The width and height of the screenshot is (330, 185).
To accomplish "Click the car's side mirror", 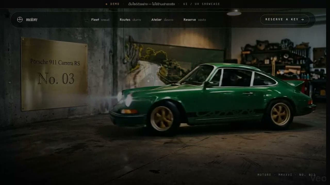I will pos(207,85).
